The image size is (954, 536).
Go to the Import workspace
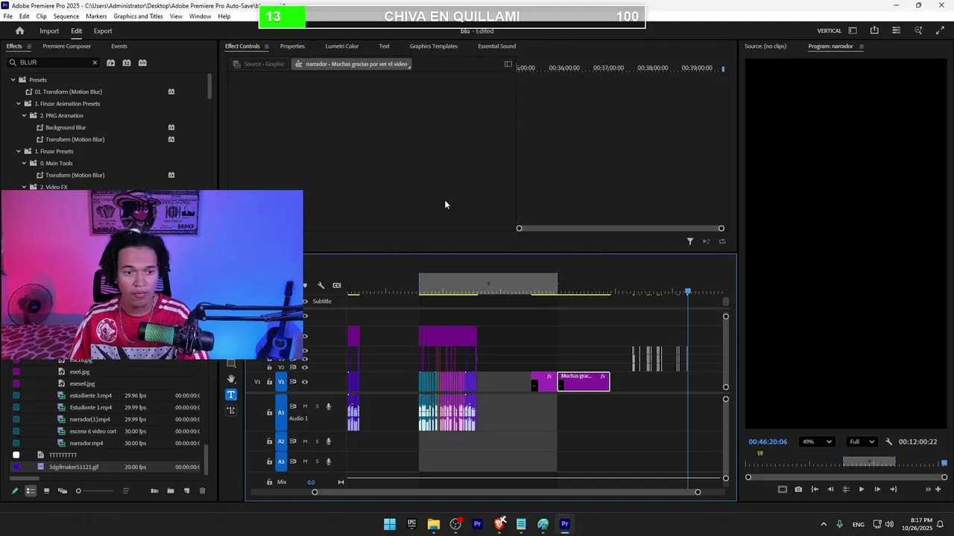(x=49, y=31)
